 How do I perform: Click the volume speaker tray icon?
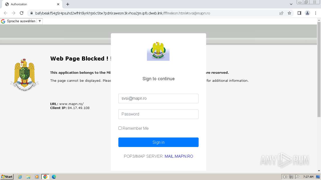click(285, 177)
